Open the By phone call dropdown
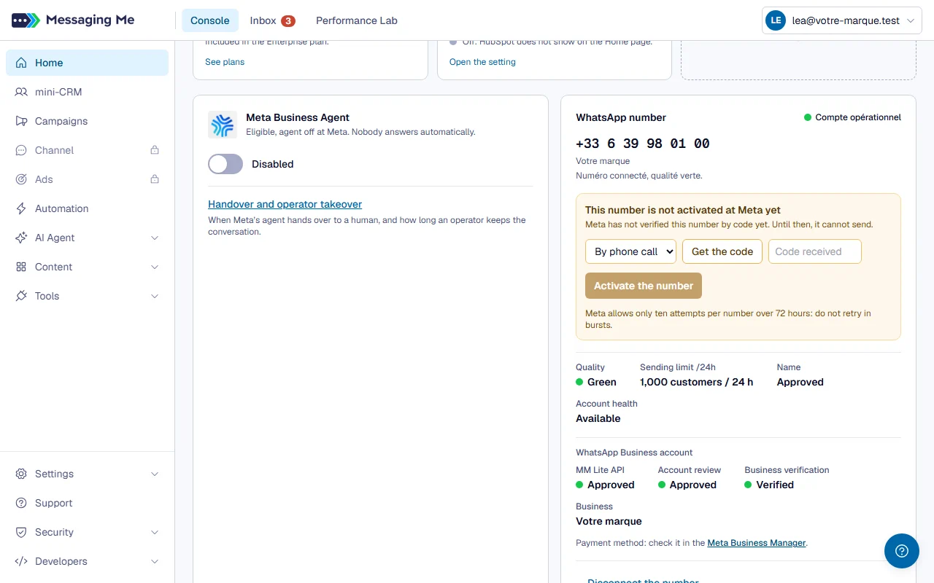The width and height of the screenshot is (934, 583). 630,251
